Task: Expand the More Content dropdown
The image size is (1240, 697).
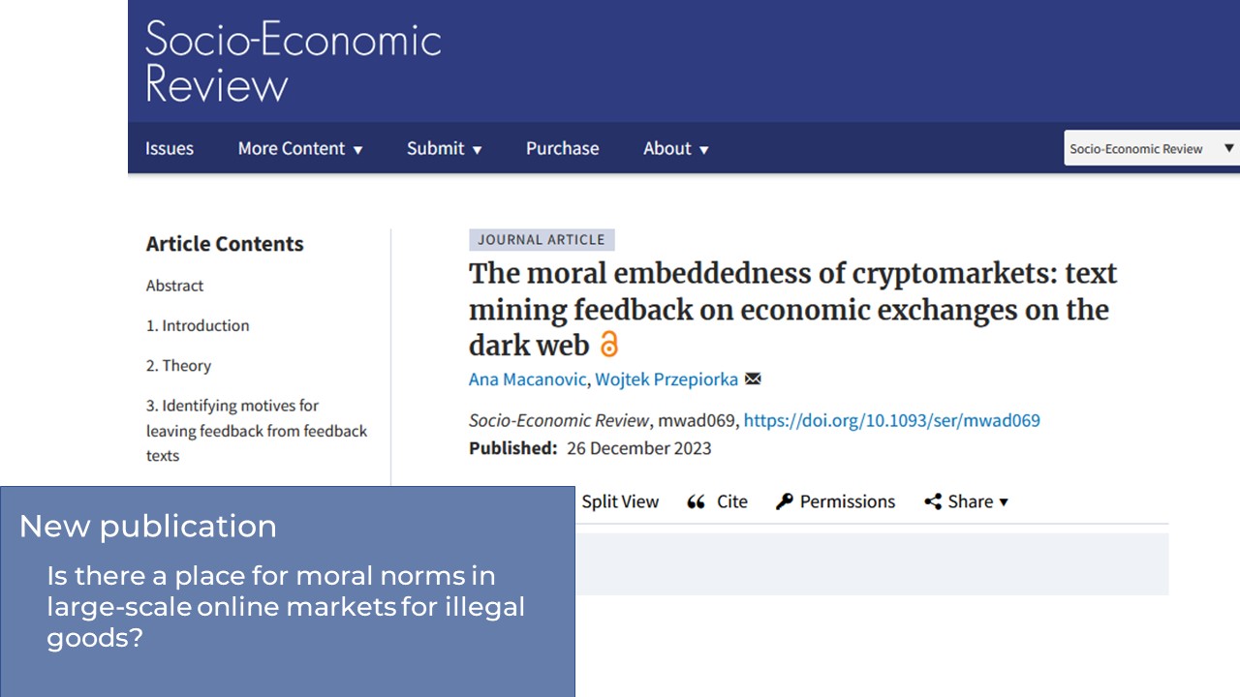Action: (300, 148)
